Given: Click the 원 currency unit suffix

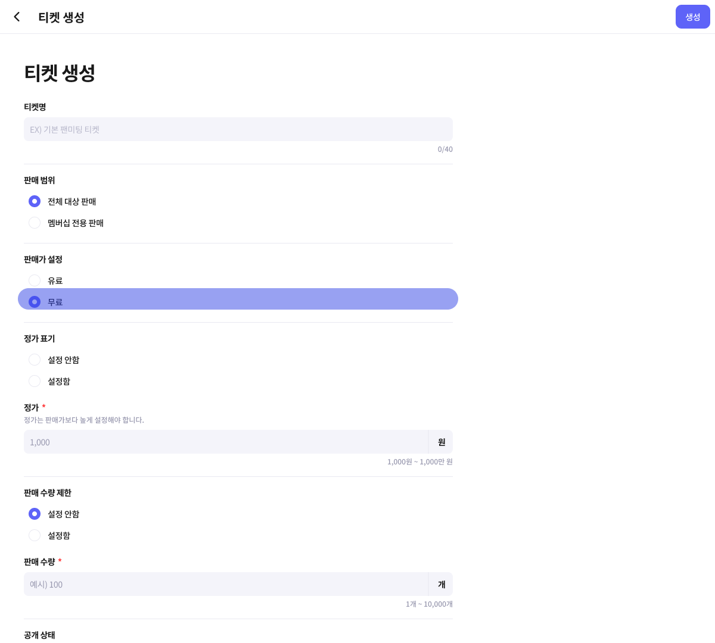Looking at the screenshot, I should [441, 442].
